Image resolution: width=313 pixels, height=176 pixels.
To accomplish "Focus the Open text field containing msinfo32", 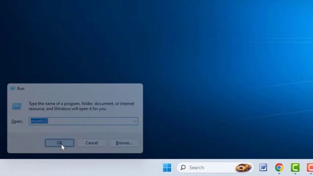I will [84, 121].
